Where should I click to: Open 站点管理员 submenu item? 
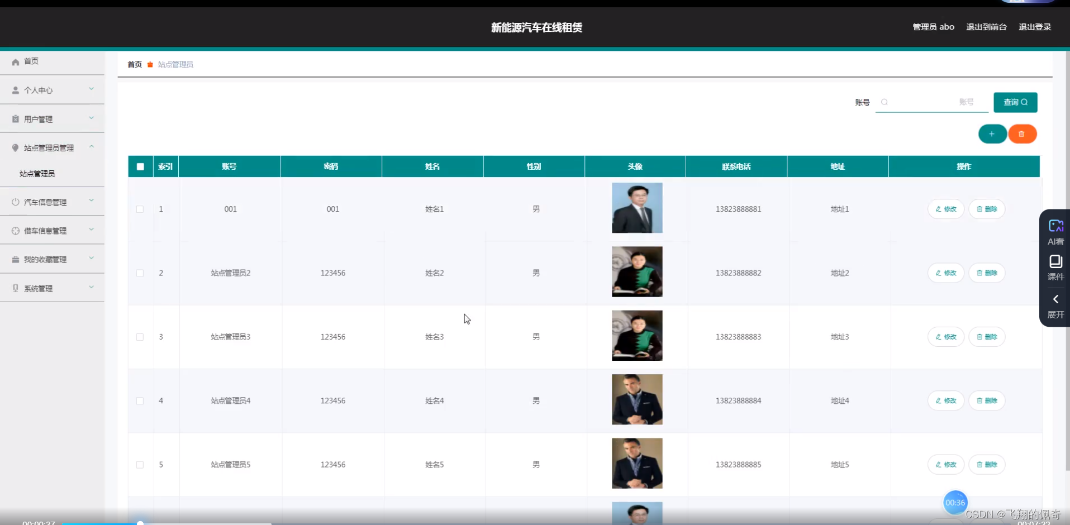pos(37,173)
